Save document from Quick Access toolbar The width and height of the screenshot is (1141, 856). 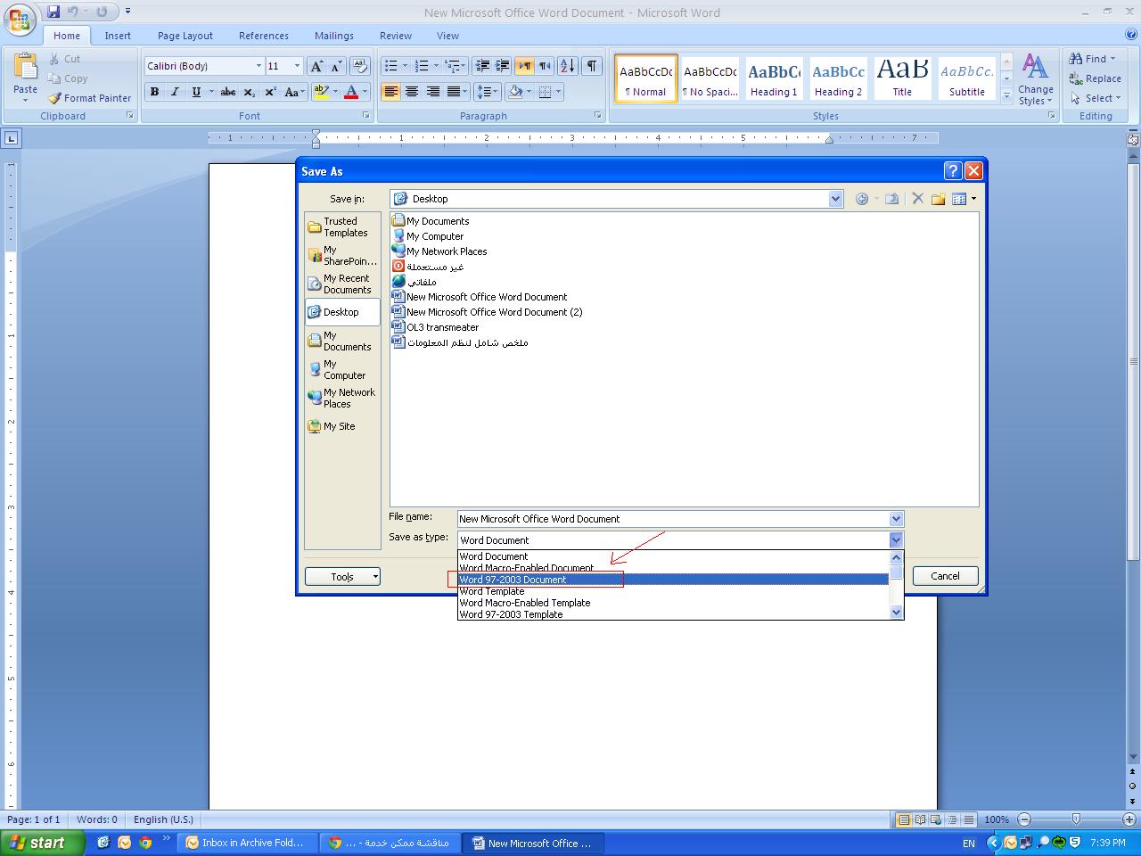click(x=53, y=12)
